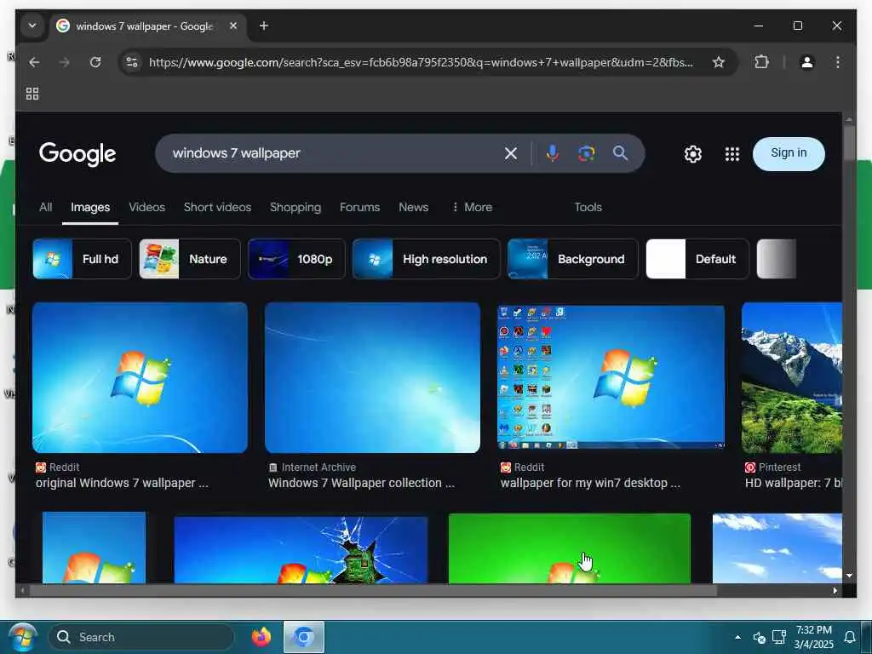
Task: Submit search with magnifier icon
Action: click(620, 153)
